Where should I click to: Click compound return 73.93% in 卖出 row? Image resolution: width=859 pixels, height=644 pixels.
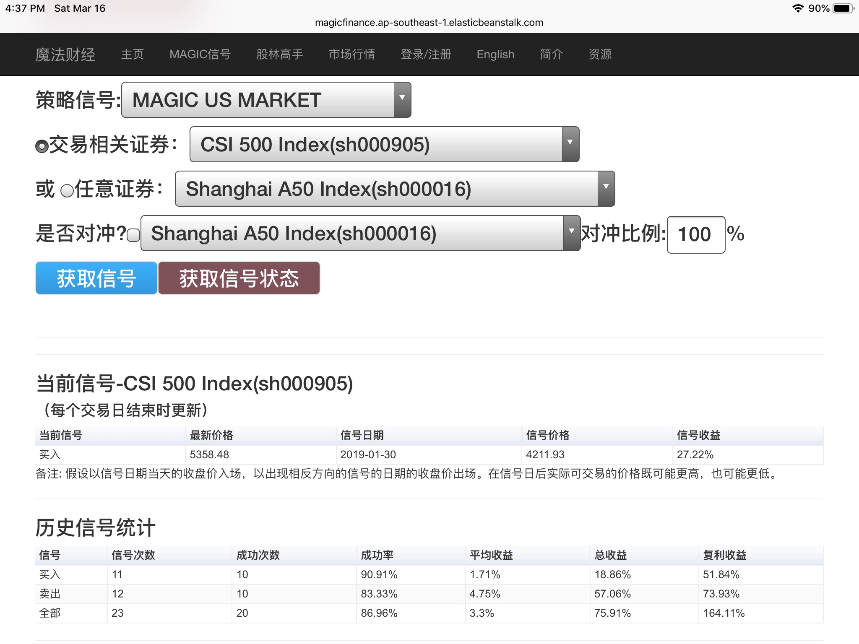point(721,594)
